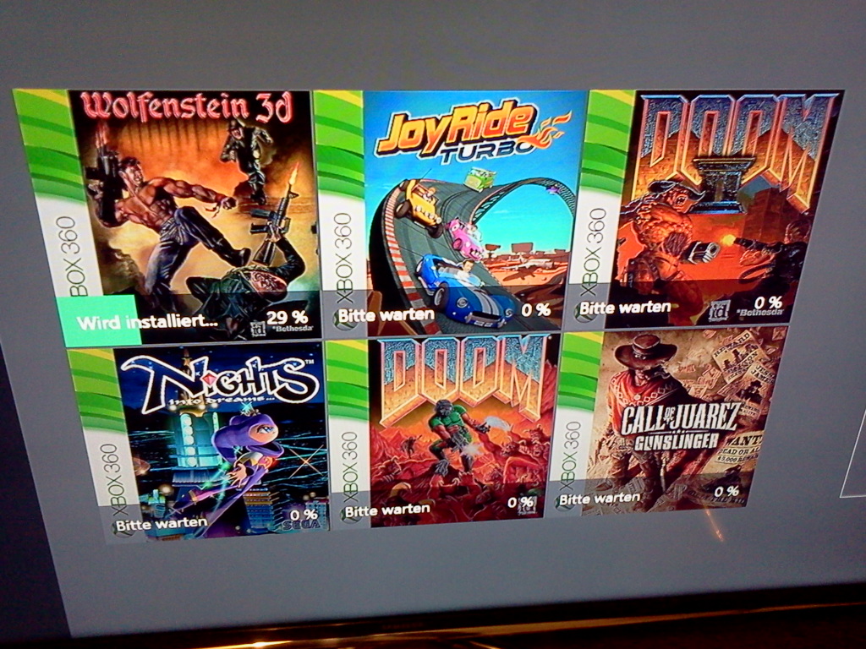This screenshot has width=866, height=649.
Task: Click the 0 % value on Nights tile
Action: click(x=304, y=515)
